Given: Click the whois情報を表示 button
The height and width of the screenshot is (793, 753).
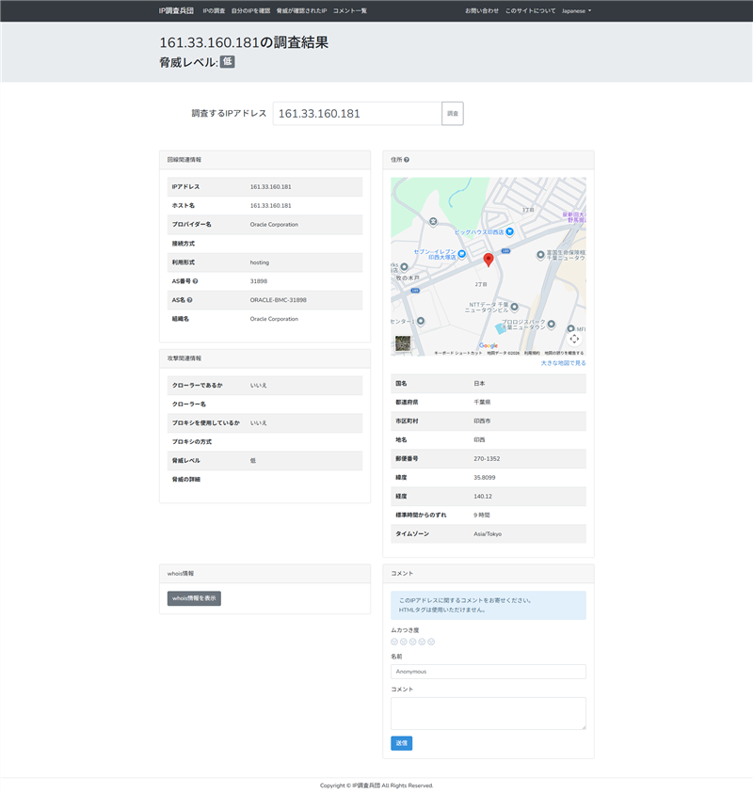Looking at the screenshot, I should coord(194,598).
